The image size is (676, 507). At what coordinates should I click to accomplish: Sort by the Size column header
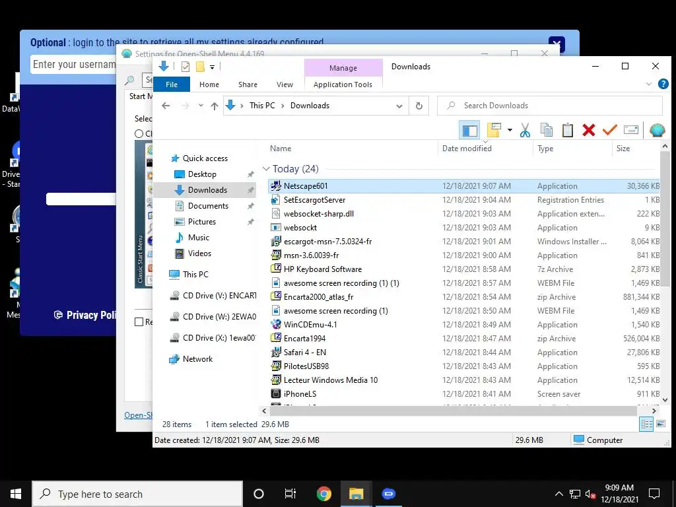tap(623, 149)
